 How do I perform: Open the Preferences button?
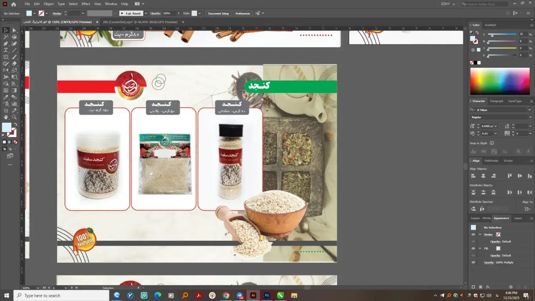[243, 14]
